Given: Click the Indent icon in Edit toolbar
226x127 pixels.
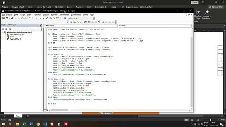Looking at the screenshot, I should 85,22.
